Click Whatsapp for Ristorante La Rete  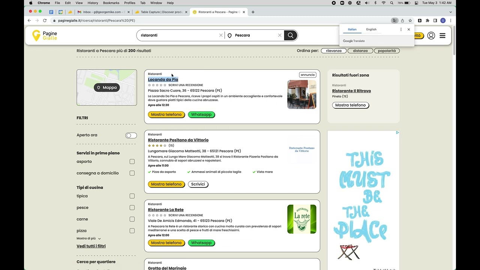click(201, 243)
